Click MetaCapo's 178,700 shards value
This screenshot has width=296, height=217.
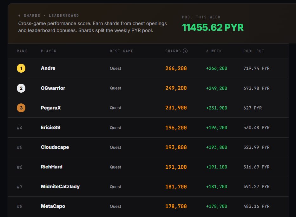pyautogui.click(x=176, y=207)
